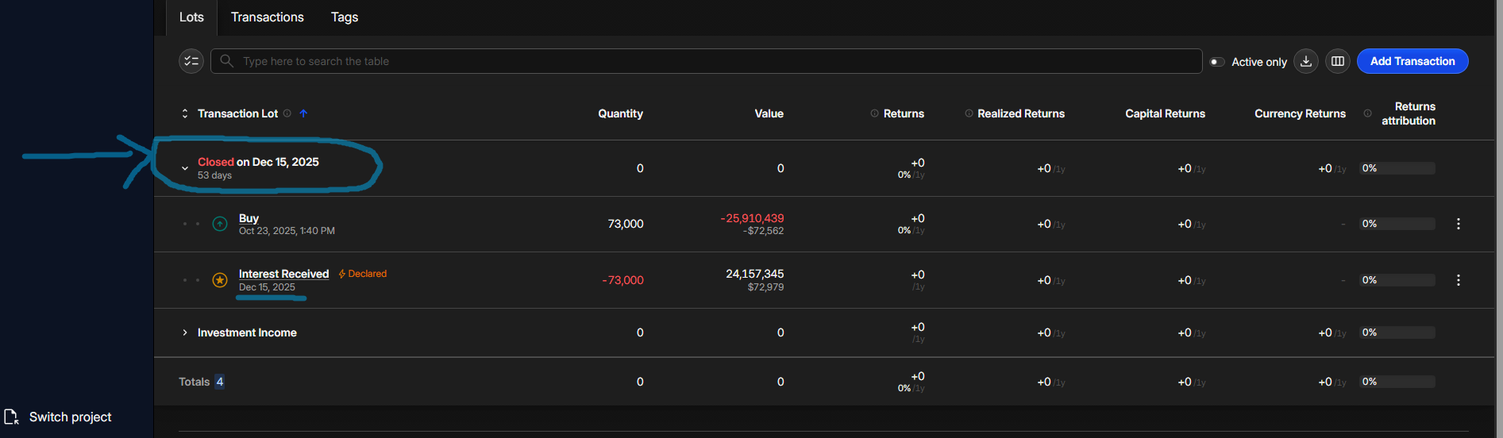Toggle the Transaction Lot sort arrow
The width and height of the screenshot is (1503, 438).
tap(303, 113)
